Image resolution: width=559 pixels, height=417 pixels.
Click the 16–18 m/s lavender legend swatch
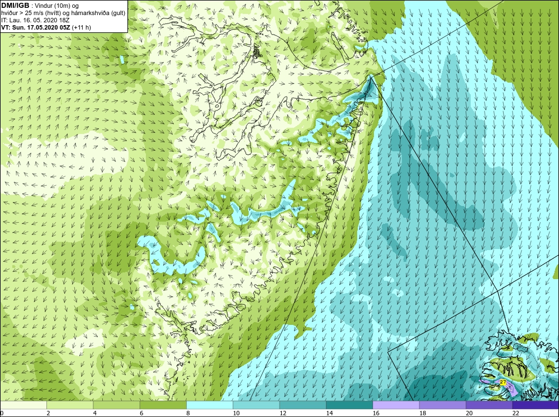[396, 405]
